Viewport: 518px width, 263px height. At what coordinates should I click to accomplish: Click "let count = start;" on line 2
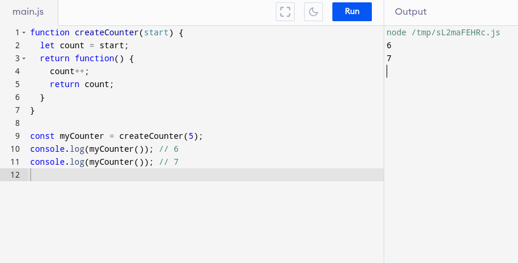(x=84, y=45)
